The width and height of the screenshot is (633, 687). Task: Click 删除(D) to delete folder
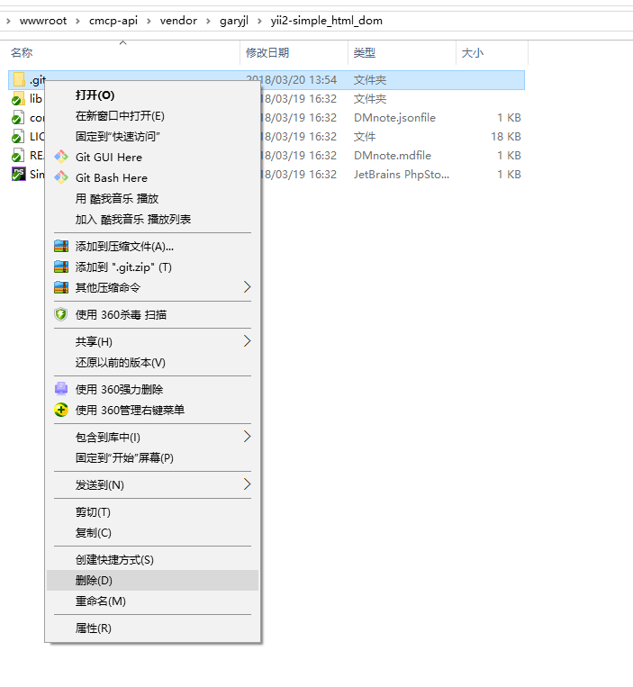(x=152, y=580)
